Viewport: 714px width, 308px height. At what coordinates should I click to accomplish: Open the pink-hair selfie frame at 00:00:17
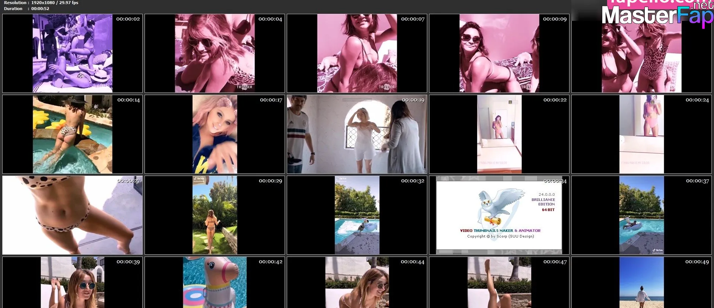click(215, 134)
